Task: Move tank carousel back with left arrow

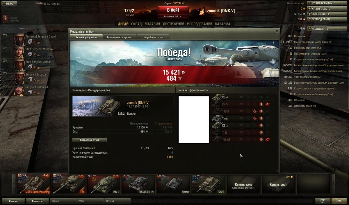Action: pos(14,184)
